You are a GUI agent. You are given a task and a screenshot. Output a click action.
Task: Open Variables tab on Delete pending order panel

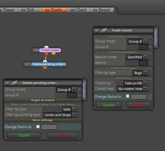(84, 90)
